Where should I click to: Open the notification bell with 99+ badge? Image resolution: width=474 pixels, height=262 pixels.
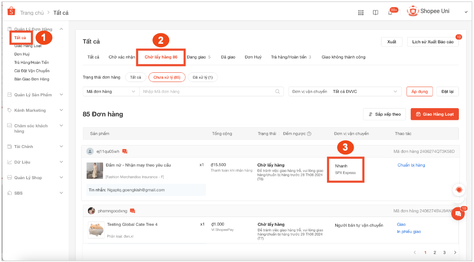pyautogui.click(x=390, y=12)
